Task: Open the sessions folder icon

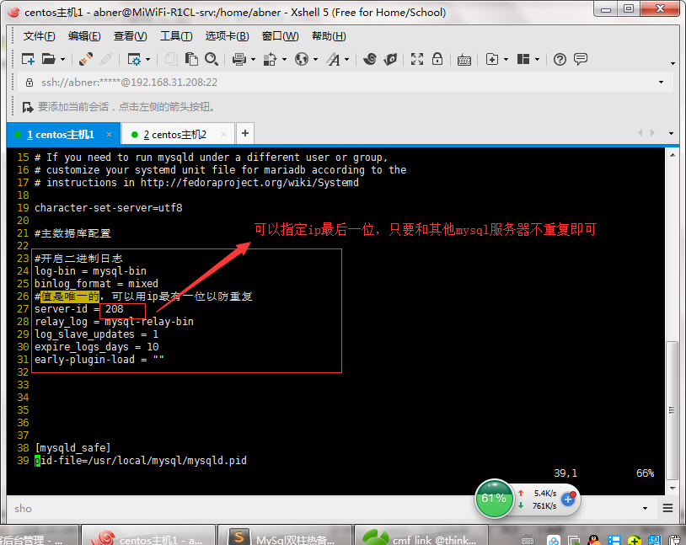Action: [x=48, y=59]
